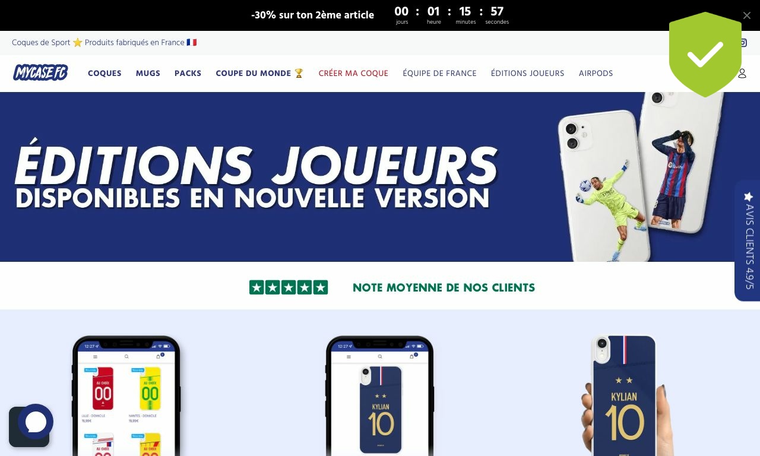Select Créer ma coque link
This screenshot has height=456, width=760.
(353, 73)
